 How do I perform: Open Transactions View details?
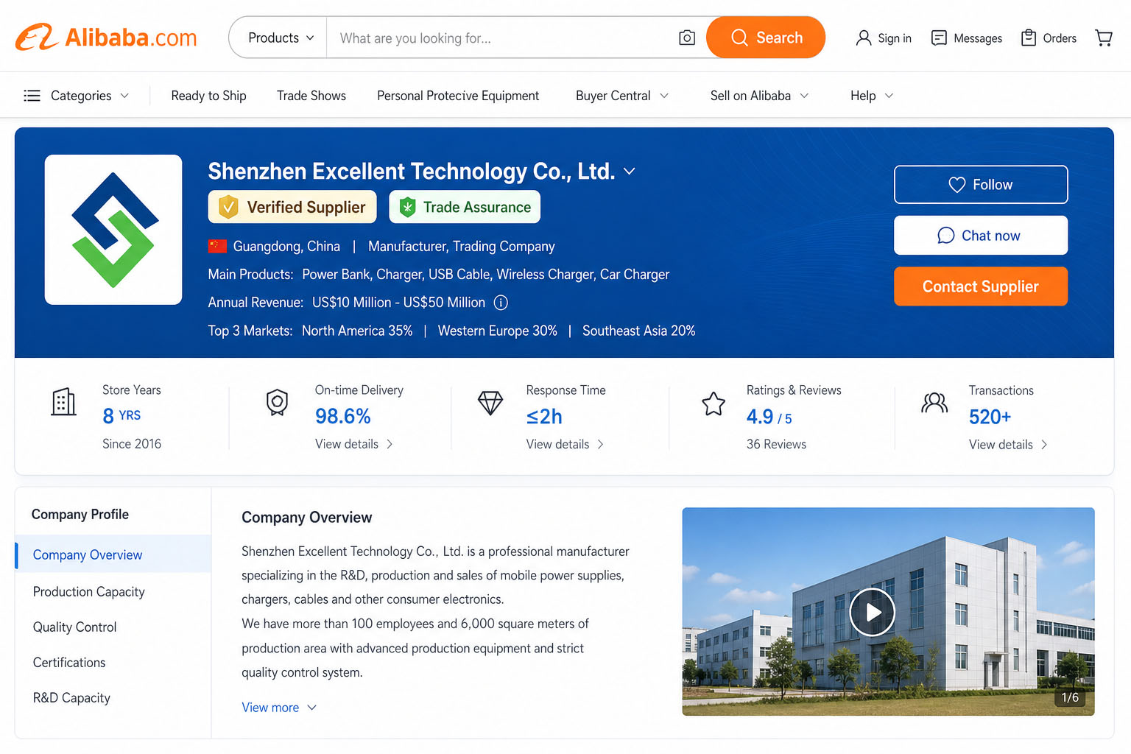[1008, 445]
